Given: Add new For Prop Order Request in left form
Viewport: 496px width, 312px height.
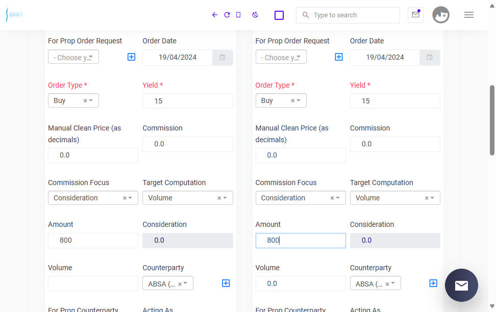Looking at the screenshot, I should (131, 57).
